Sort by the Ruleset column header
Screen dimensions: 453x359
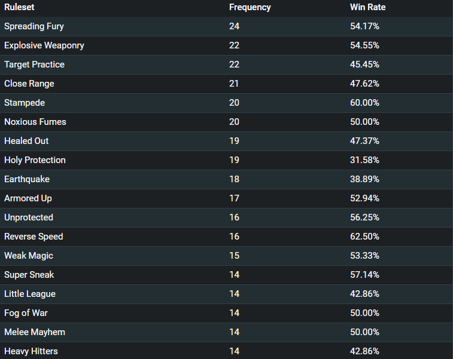pyautogui.click(x=19, y=7)
